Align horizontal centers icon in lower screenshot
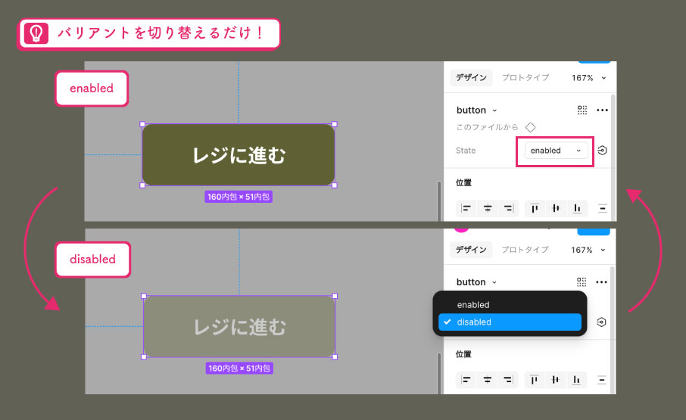Viewport: 686px width, 420px height. tap(488, 380)
